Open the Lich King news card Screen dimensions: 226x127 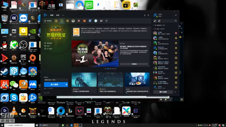[84, 83]
